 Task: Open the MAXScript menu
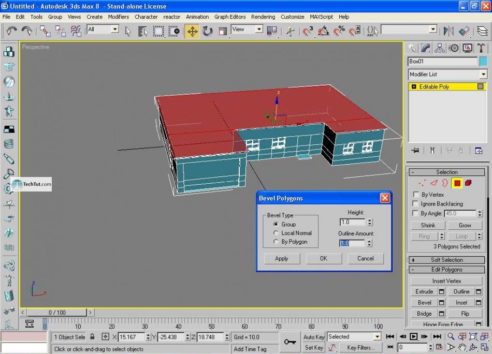coord(321,17)
